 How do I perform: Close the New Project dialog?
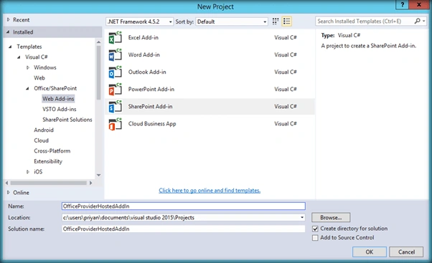pyautogui.click(x=419, y=5)
